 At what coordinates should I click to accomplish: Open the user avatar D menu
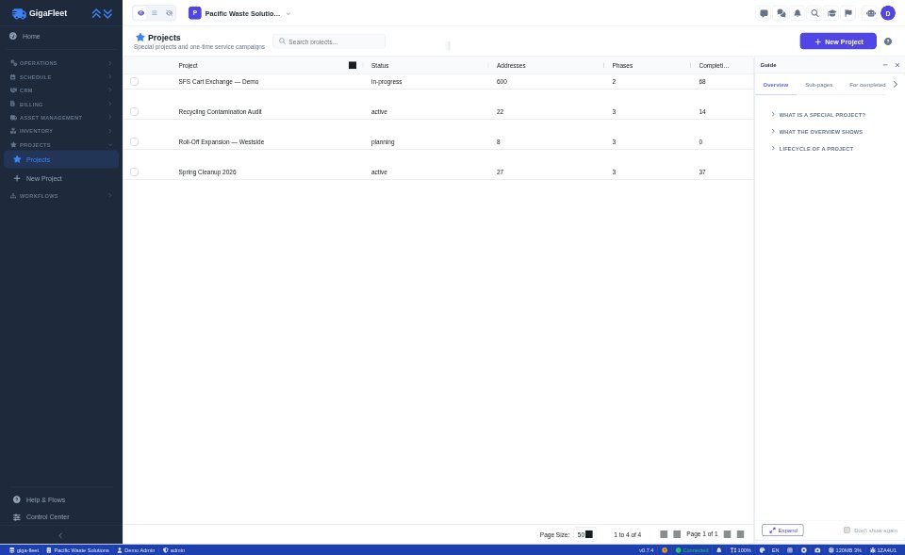[x=888, y=13]
